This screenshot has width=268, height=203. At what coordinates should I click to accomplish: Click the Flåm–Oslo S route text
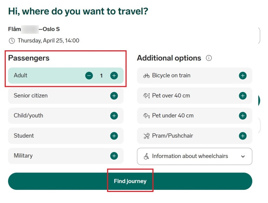[34, 29]
